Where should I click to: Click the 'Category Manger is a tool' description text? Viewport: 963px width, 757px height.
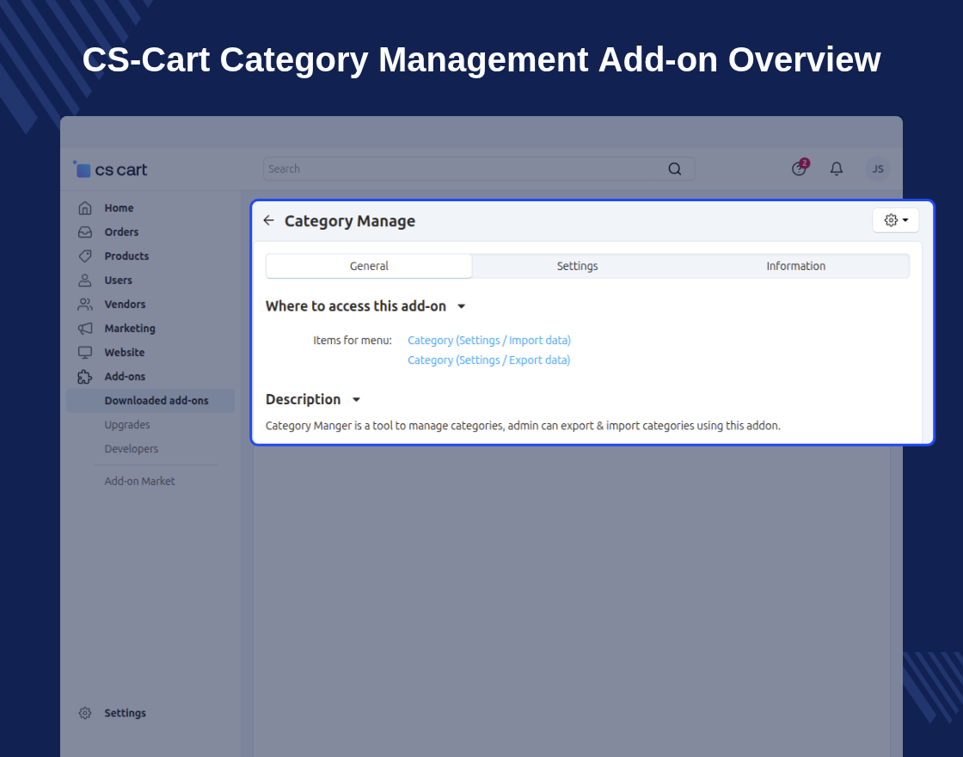523,426
